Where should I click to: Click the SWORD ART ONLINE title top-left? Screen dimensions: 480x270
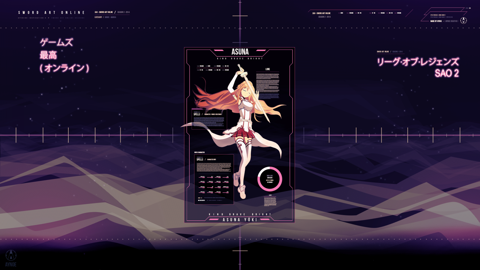[x=51, y=13]
